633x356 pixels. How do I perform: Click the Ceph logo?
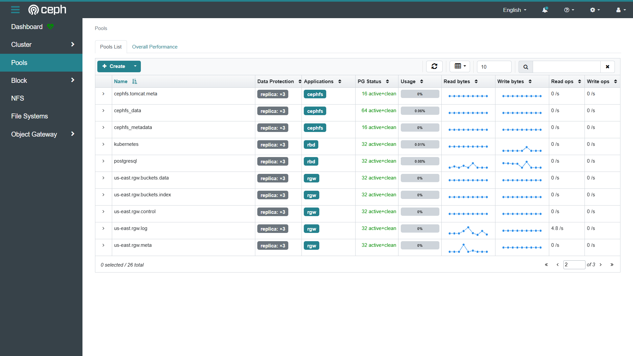[x=47, y=10]
